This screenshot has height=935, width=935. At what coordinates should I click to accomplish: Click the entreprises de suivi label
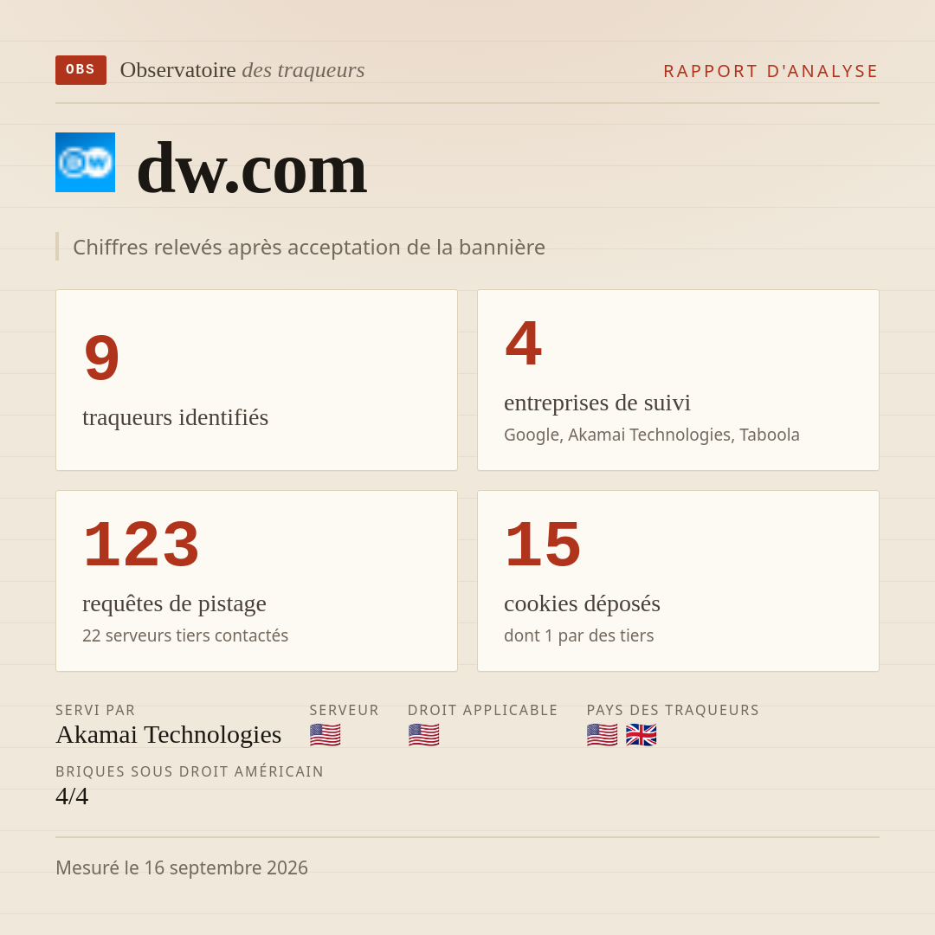pos(597,403)
